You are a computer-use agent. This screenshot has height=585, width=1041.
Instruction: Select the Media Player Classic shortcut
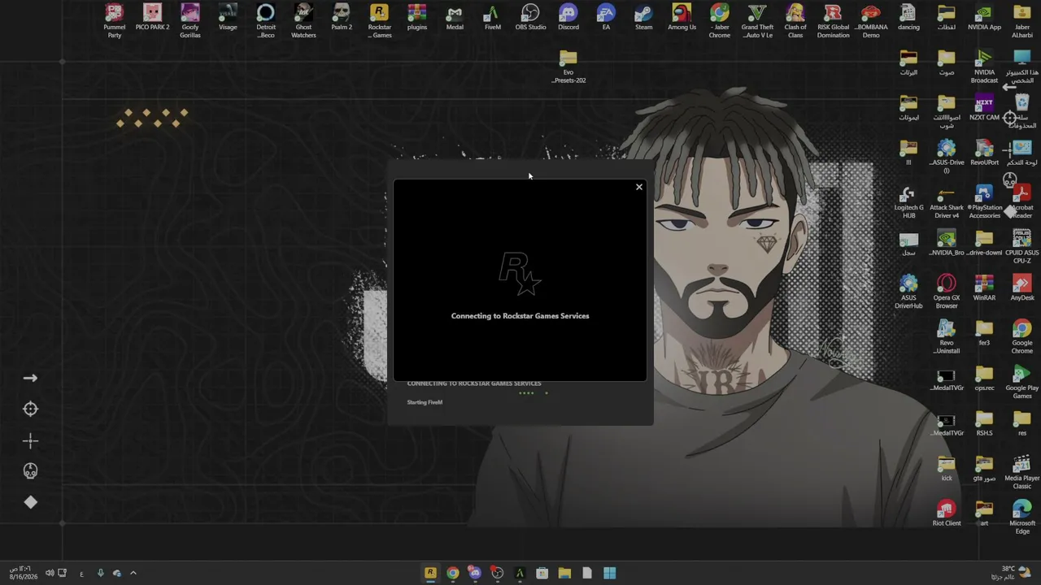(1022, 472)
